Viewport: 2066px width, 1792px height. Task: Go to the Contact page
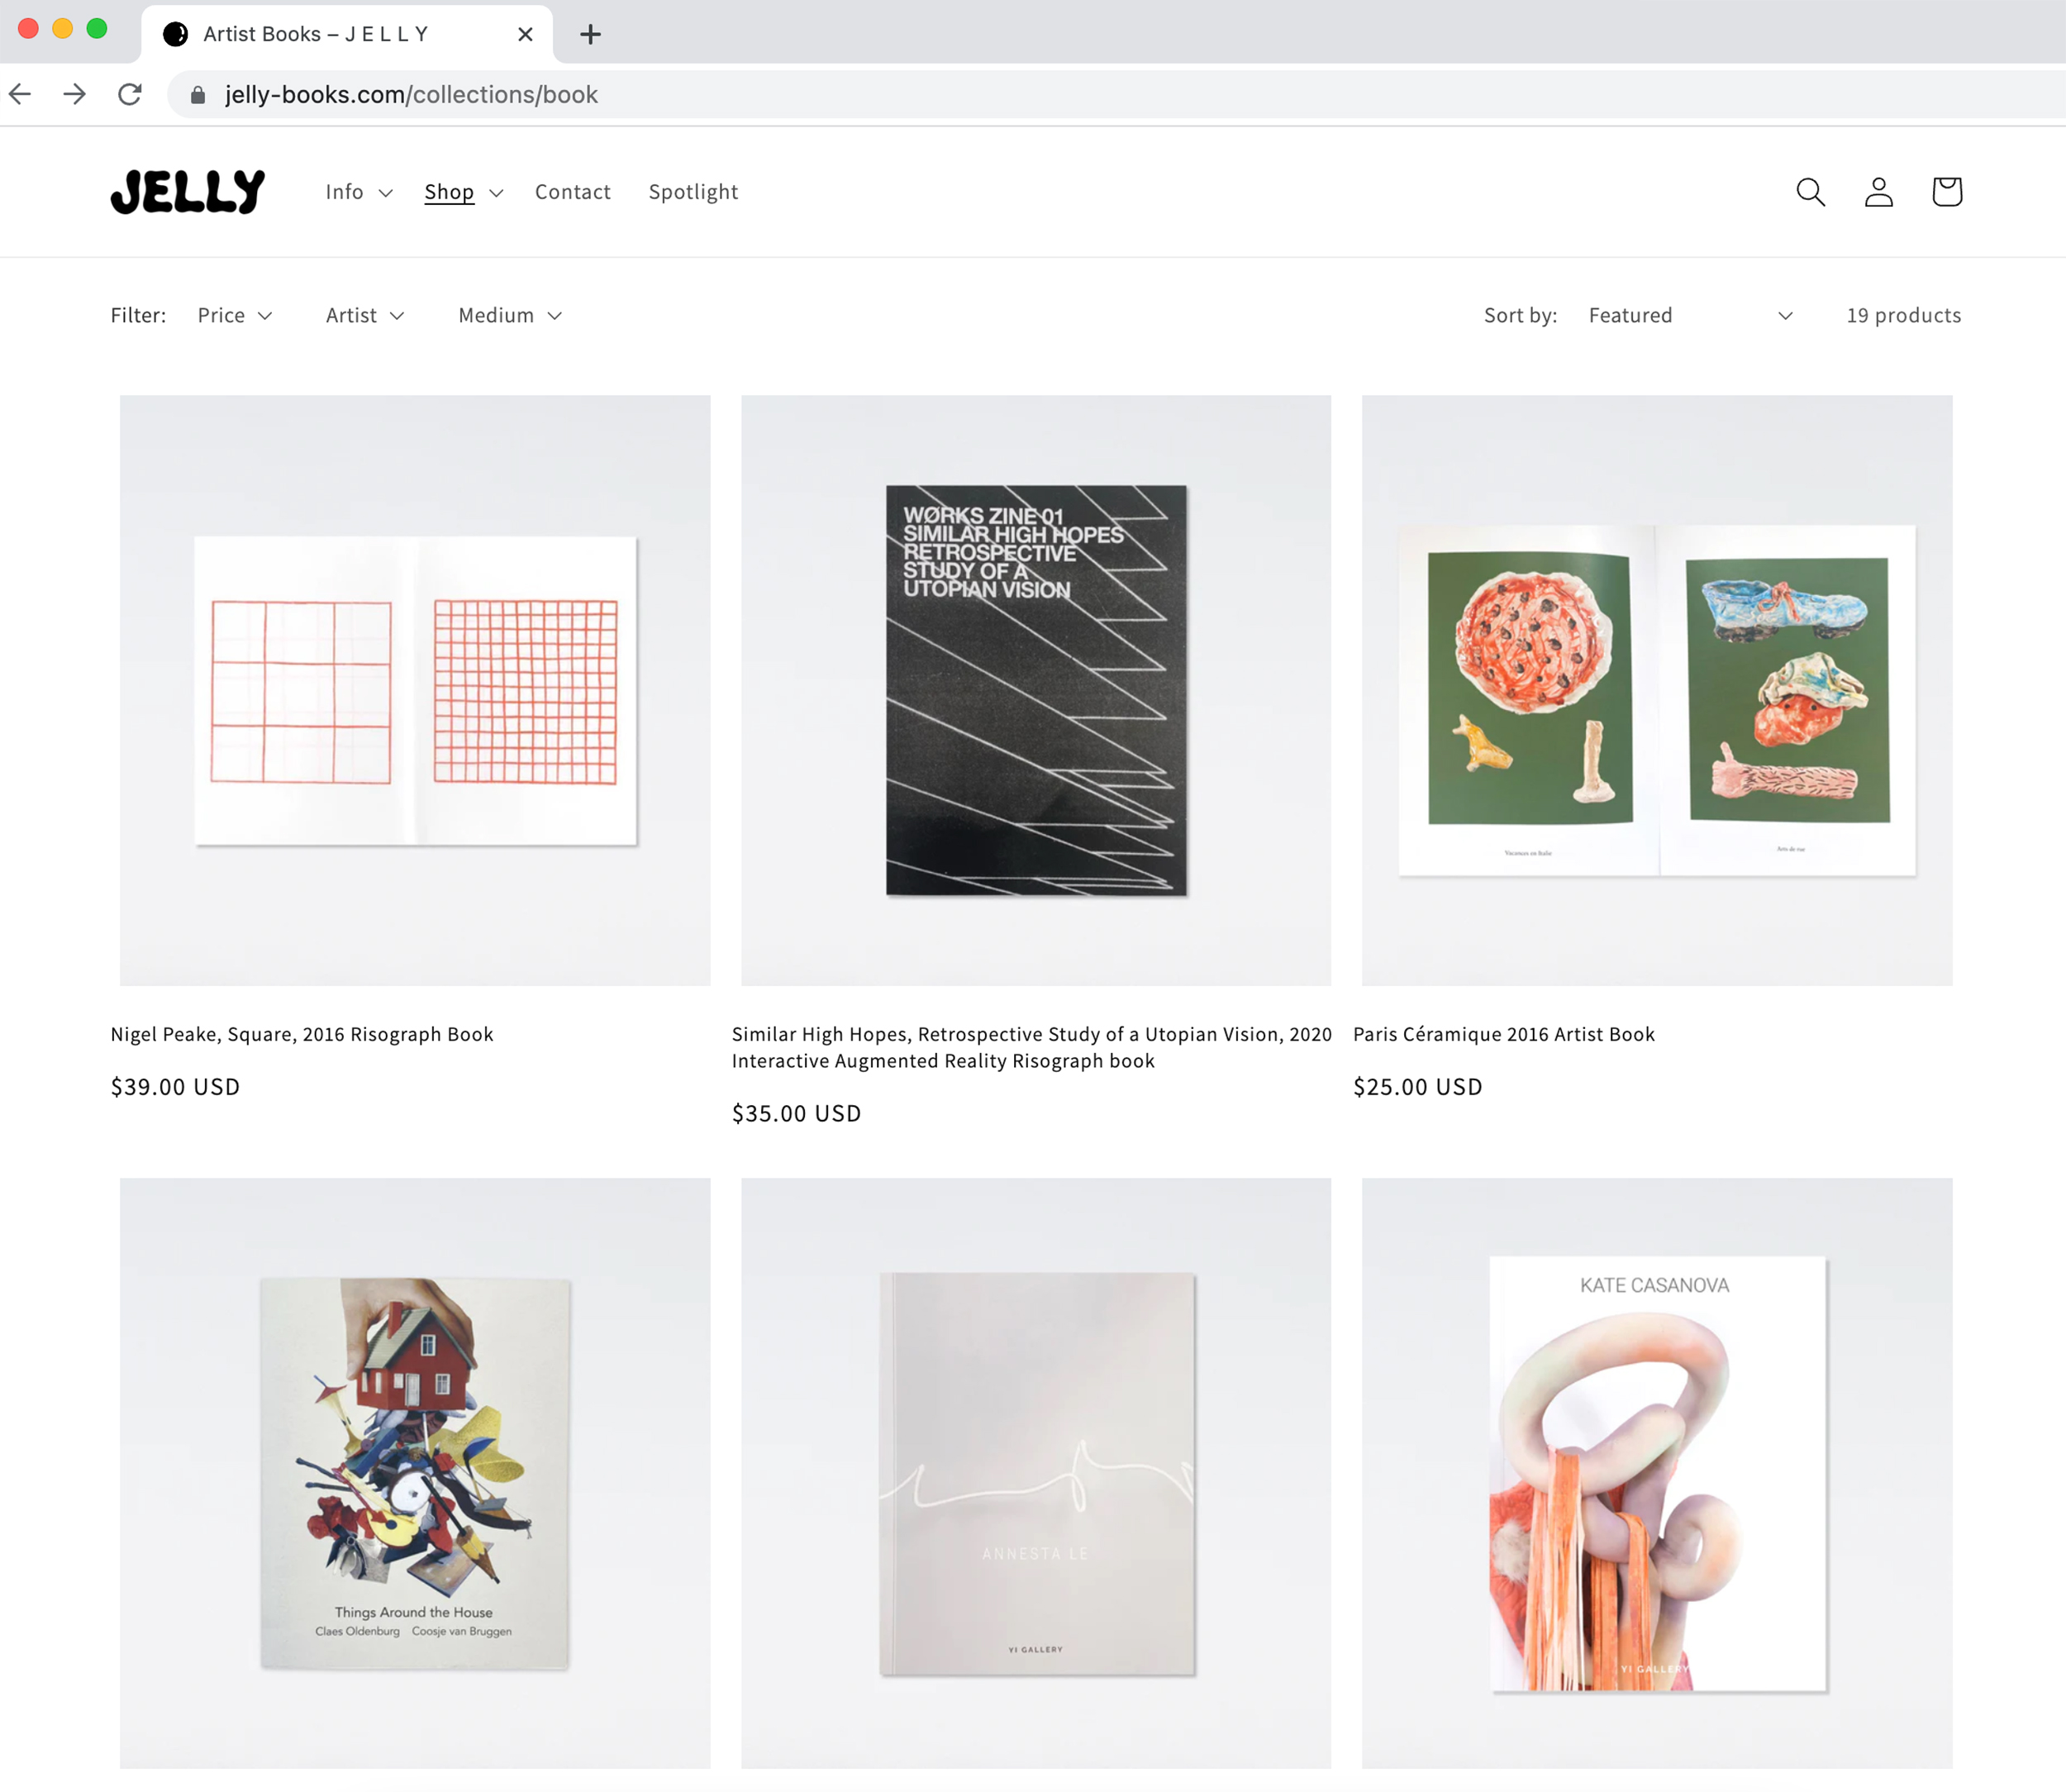point(572,191)
